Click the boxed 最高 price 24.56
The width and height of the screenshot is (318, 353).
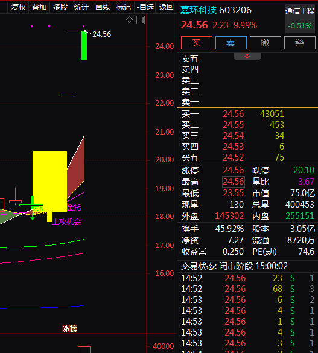(x=234, y=182)
